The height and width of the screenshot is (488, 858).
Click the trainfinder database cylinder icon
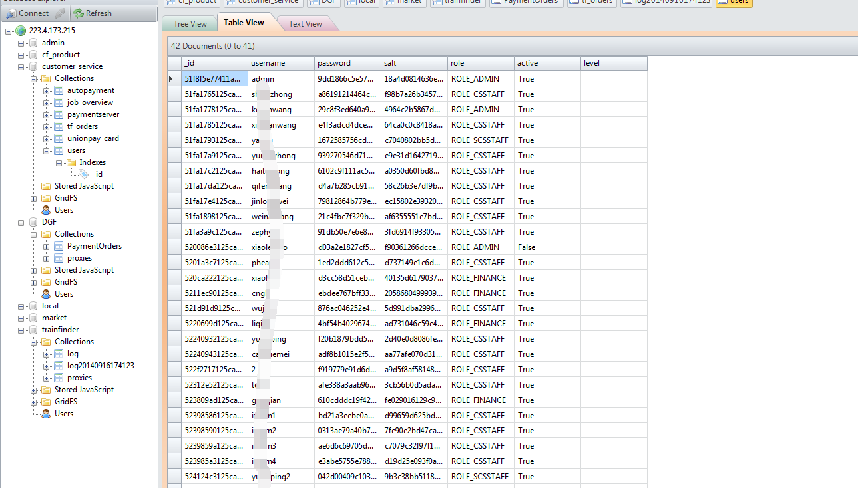point(33,330)
